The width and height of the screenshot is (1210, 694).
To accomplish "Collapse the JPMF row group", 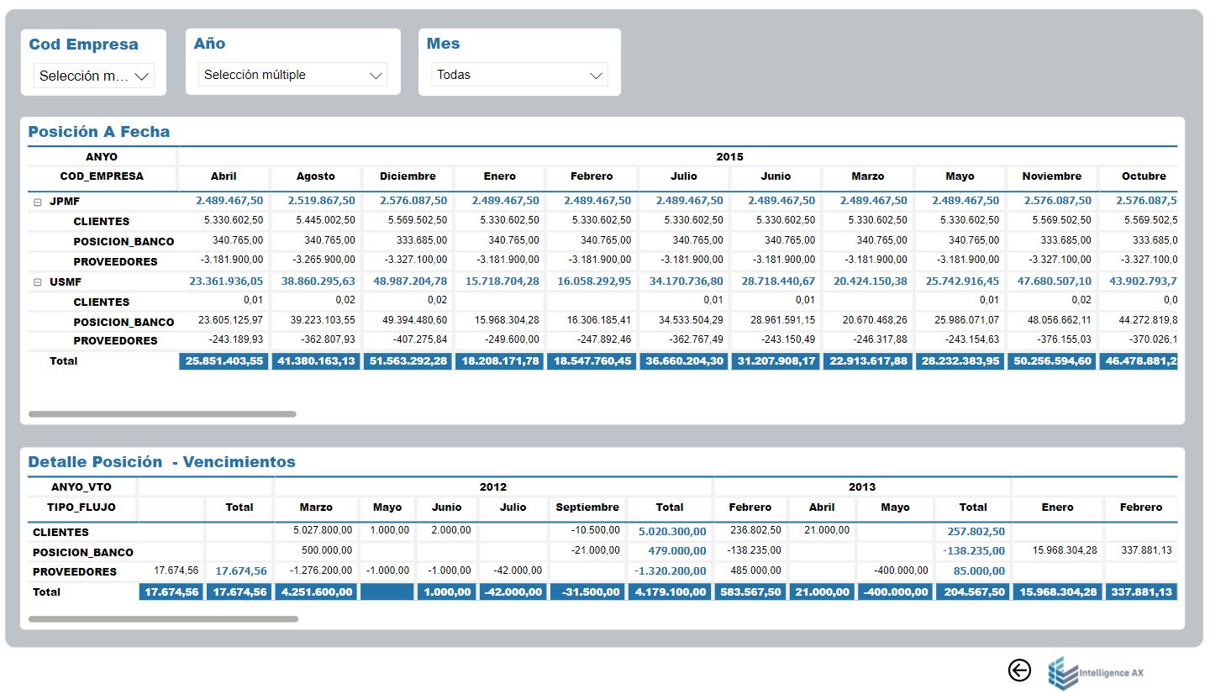I will click(37, 202).
